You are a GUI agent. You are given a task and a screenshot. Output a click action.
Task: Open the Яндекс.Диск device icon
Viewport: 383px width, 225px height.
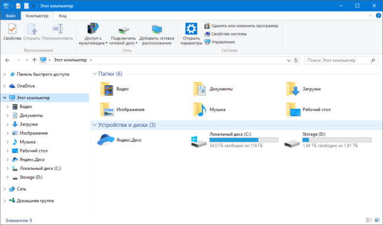(105, 140)
